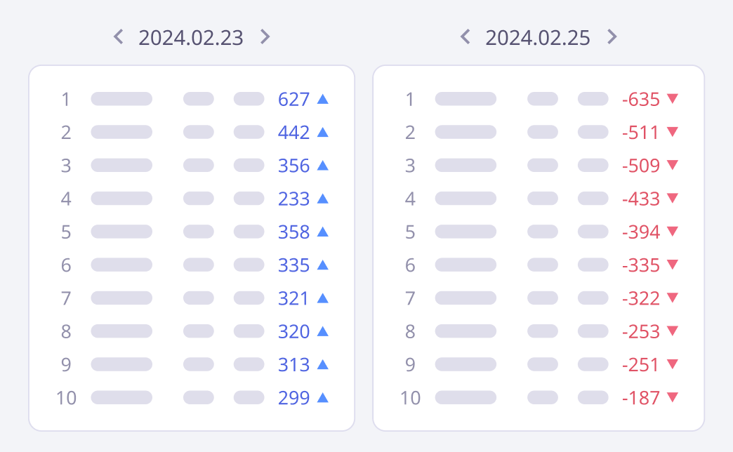Click red down triangle next to -635
The height and width of the screenshot is (452, 733).
pos(673,99)
